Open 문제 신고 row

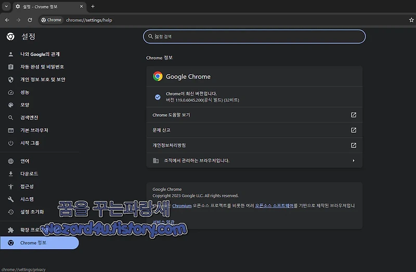click(x=254, y=130)
